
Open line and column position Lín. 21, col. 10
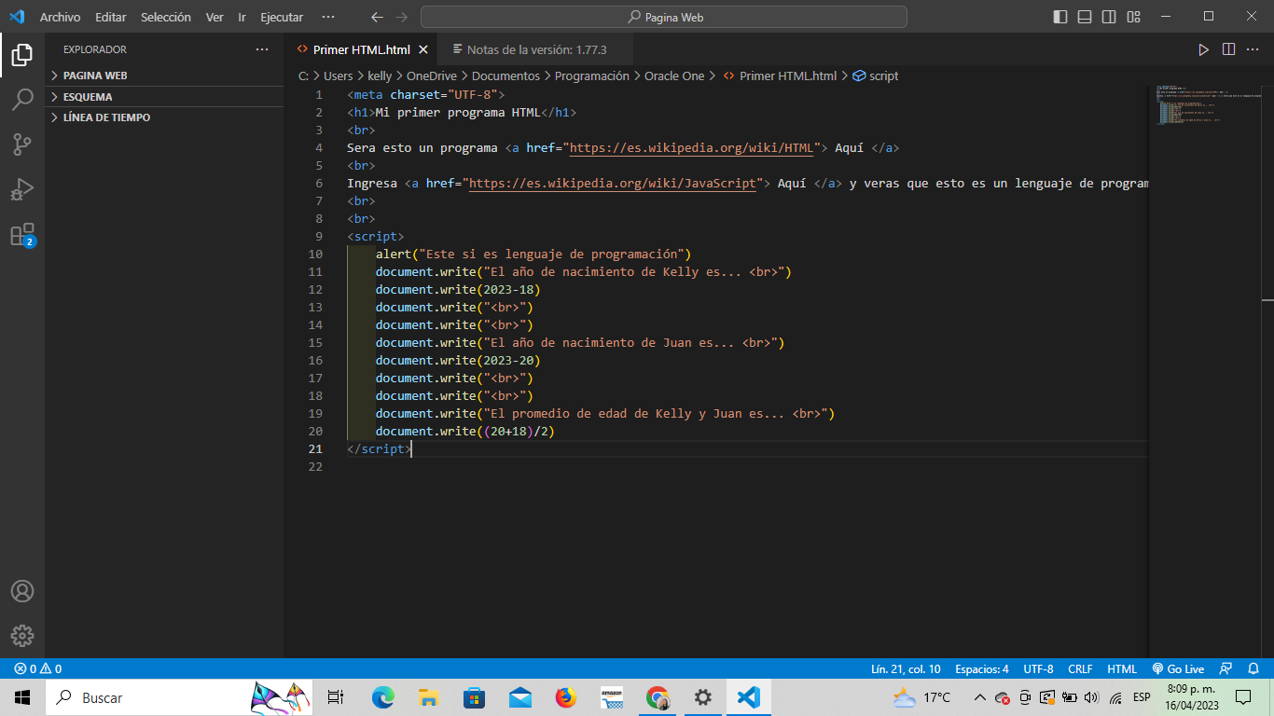[906, 668]
